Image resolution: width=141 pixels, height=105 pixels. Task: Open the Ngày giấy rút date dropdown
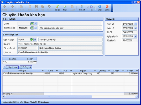[x=136, y=37]
